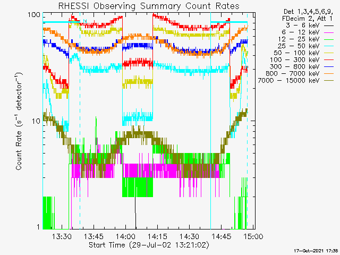340x255 pixels.
Task: Select the '12 - 25 keV' legend label
Action: tap(299, 39)
